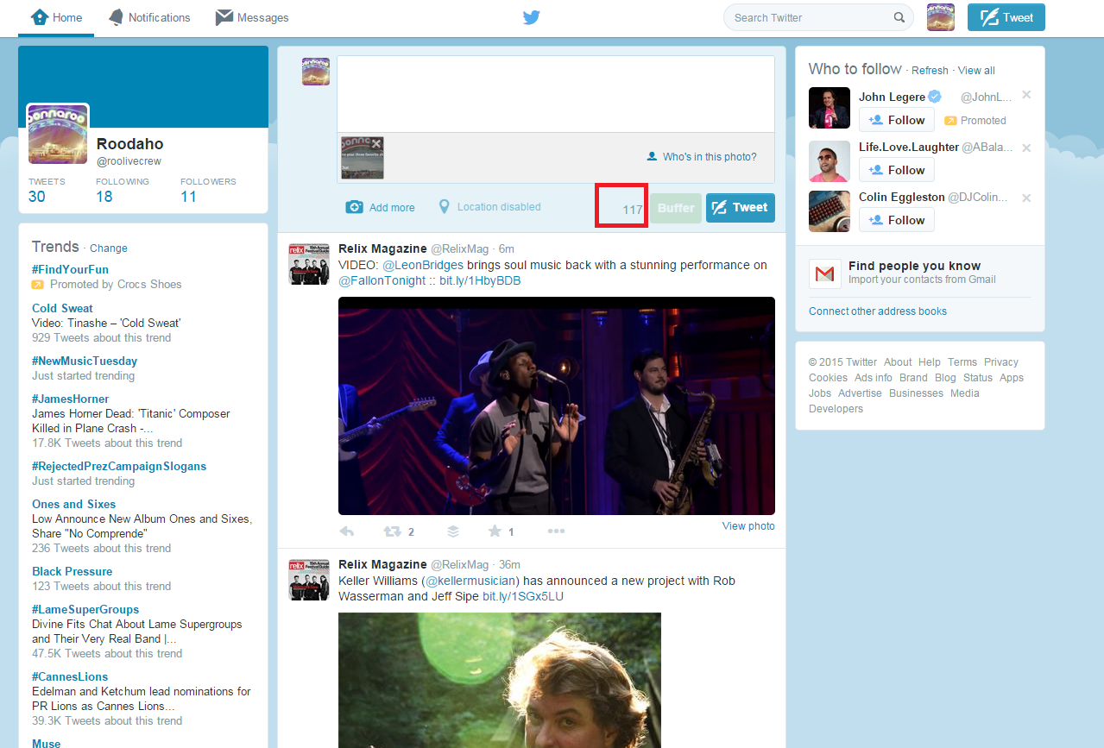1104x748 pixels.
Task: Go to the Home tab
Action: (57, 17)
